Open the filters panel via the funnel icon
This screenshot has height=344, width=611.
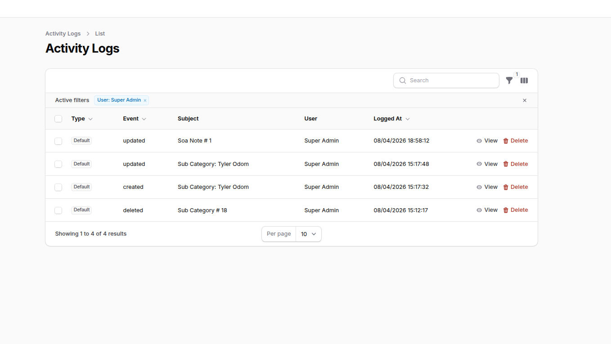[509, 80]
